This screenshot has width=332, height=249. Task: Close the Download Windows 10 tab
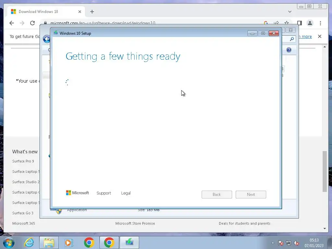(x=80, y=12)
